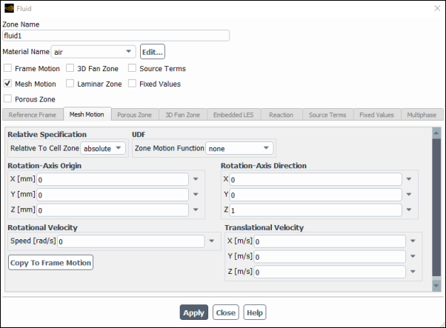Click the panel scrollbar down arrow

click(x=436, y=286)
